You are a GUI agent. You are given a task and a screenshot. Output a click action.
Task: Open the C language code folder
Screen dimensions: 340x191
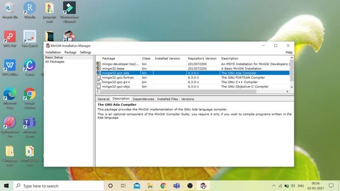[x=10, y=155]
